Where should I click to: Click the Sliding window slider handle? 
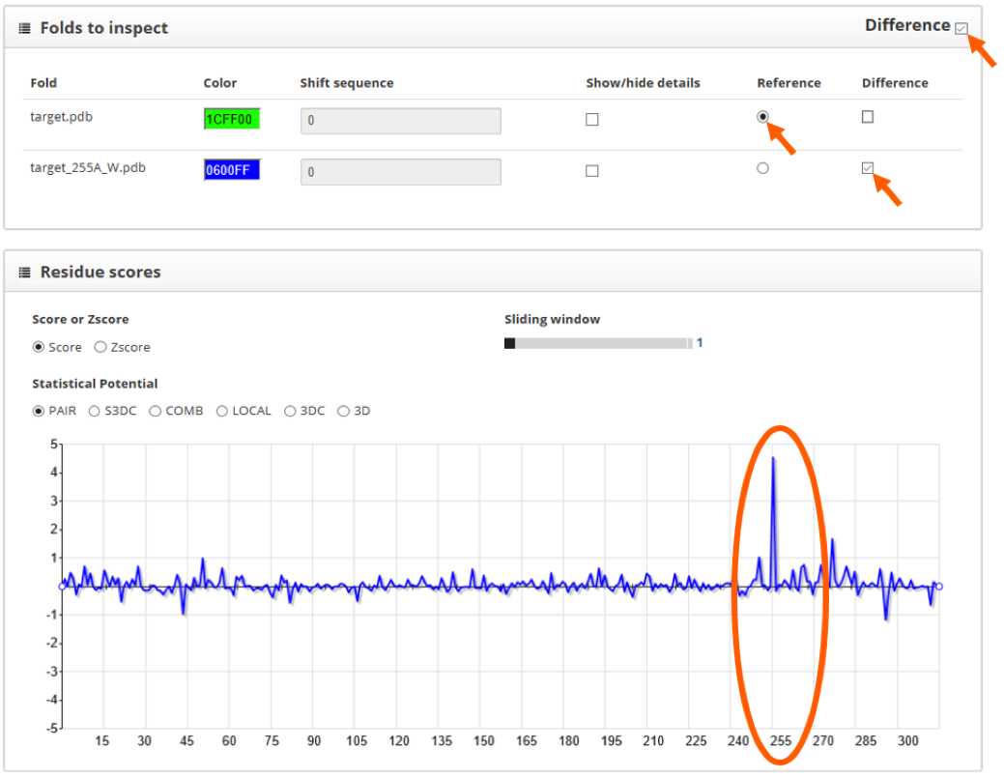[509, 343]
